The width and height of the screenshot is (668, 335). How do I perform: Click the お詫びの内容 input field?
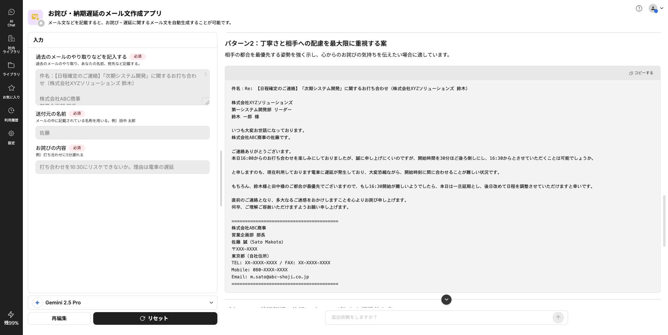(122, 167)
